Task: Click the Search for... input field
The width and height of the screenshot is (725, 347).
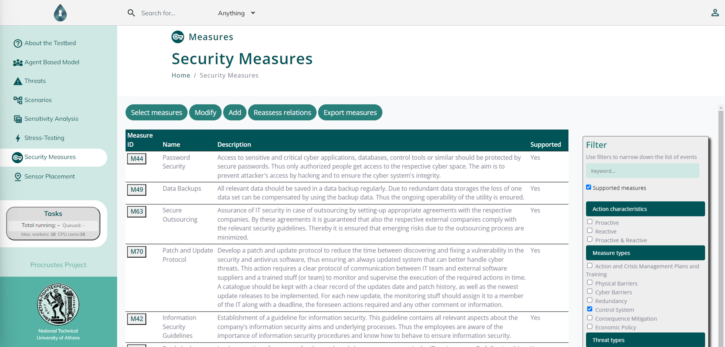Action: coord(174,13)
